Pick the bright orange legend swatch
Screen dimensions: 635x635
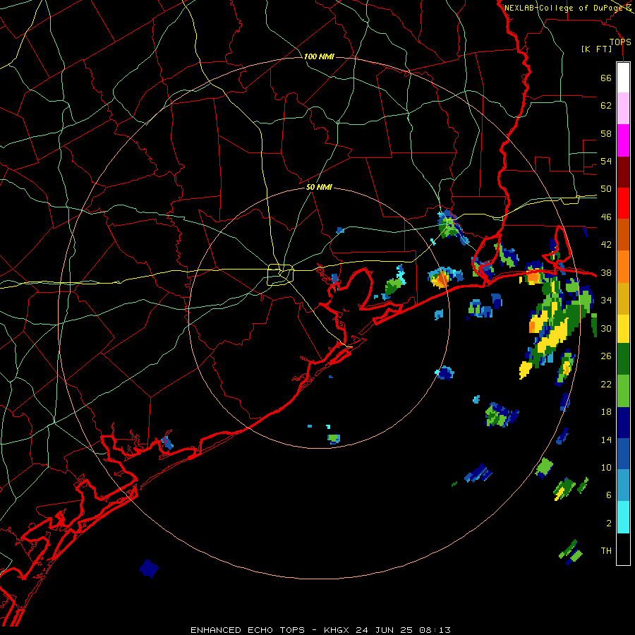coord(623,267)
